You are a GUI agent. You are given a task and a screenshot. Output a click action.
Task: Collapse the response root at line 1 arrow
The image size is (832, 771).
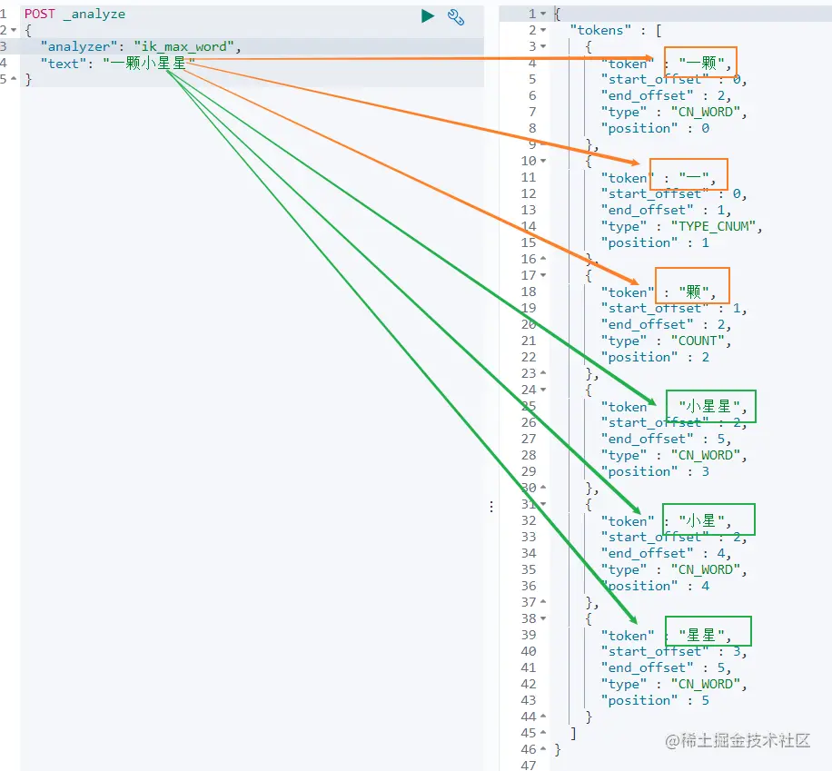coord(543,14)
